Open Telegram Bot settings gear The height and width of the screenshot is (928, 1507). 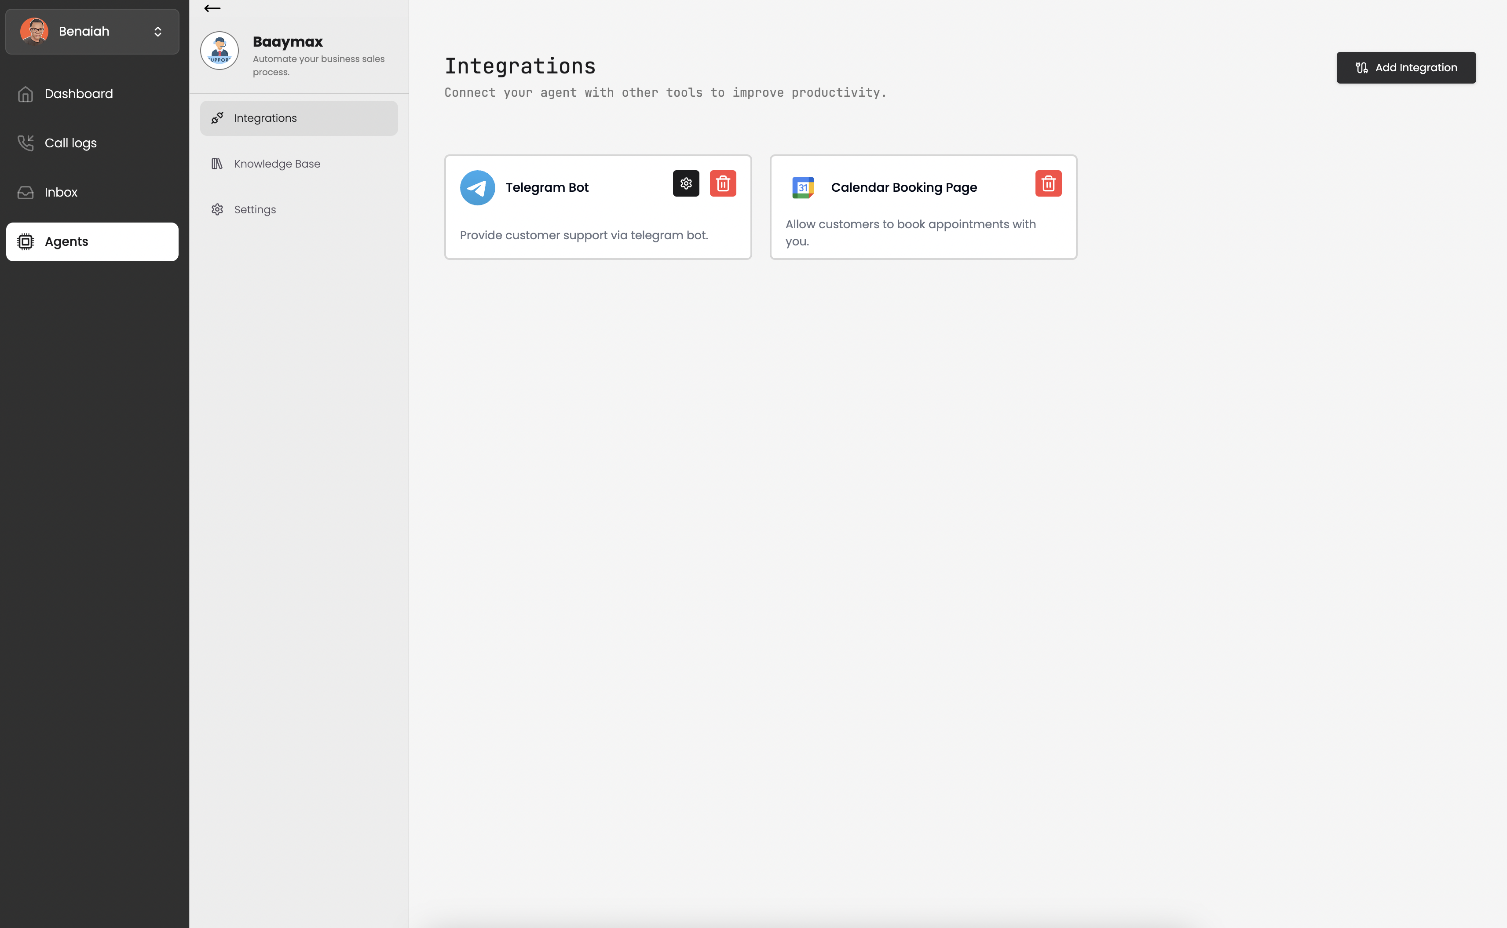[686, 183]
